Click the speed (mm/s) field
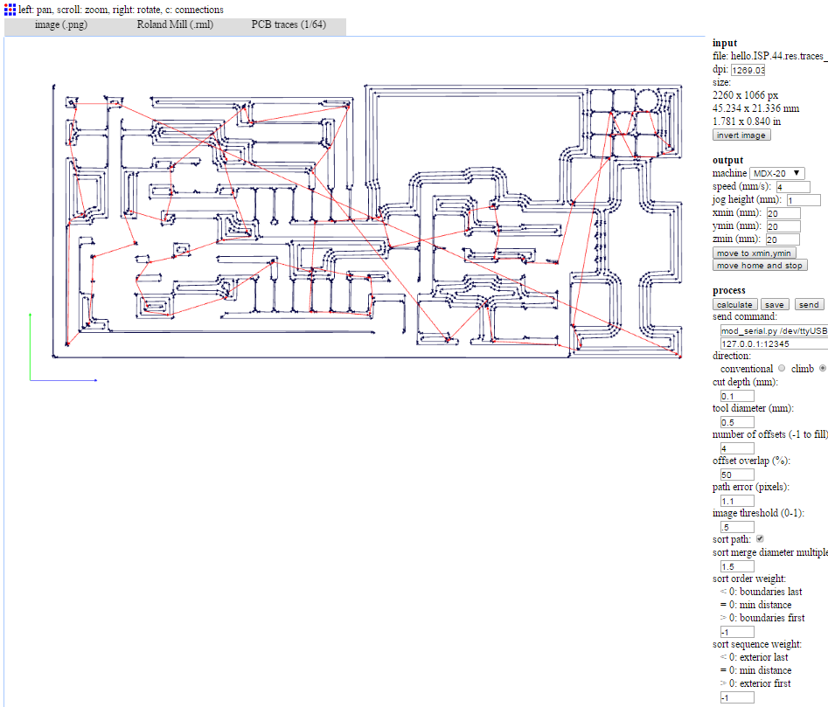Viewport: 828px width, 707px height. click(x=793, y=187)
